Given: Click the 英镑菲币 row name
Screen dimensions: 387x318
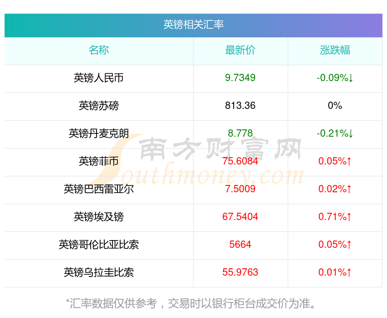Looking at the screenshot, I should [99, 161].
